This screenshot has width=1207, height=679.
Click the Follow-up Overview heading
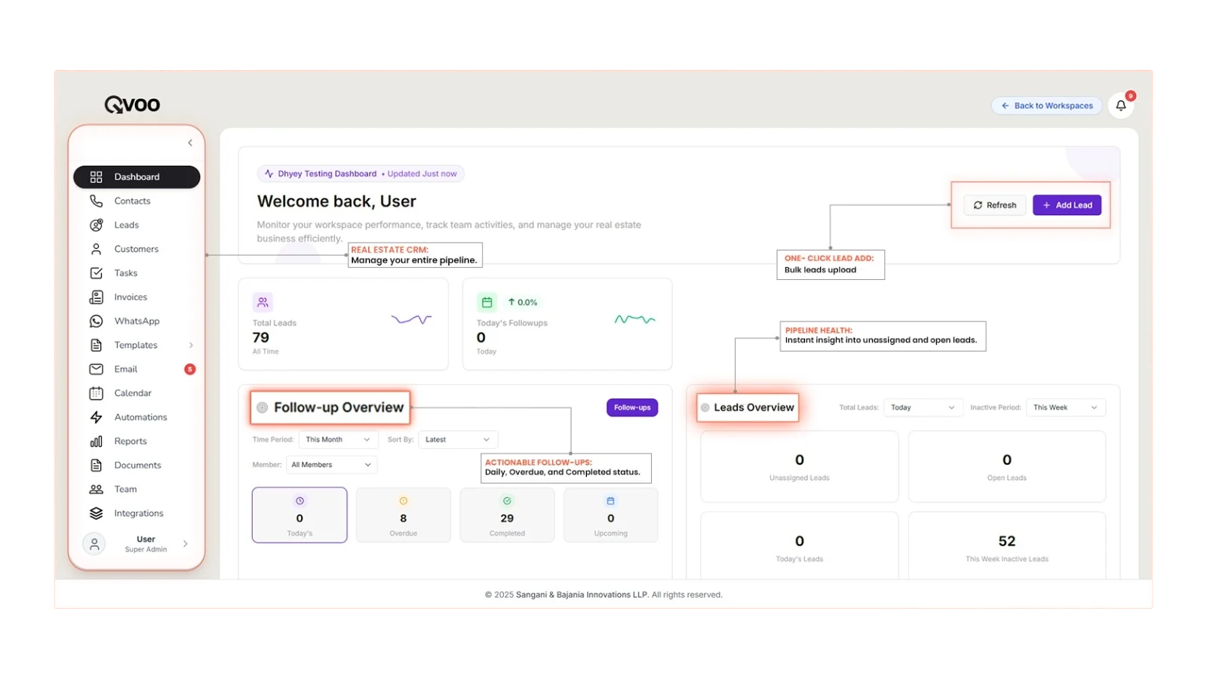tap(339, 407)
